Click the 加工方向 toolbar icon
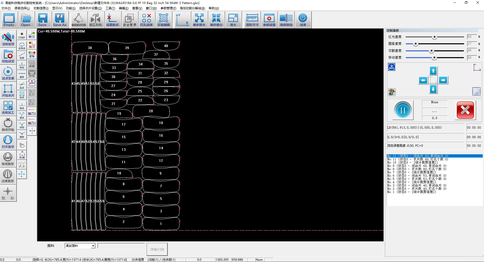 (95, 20)
